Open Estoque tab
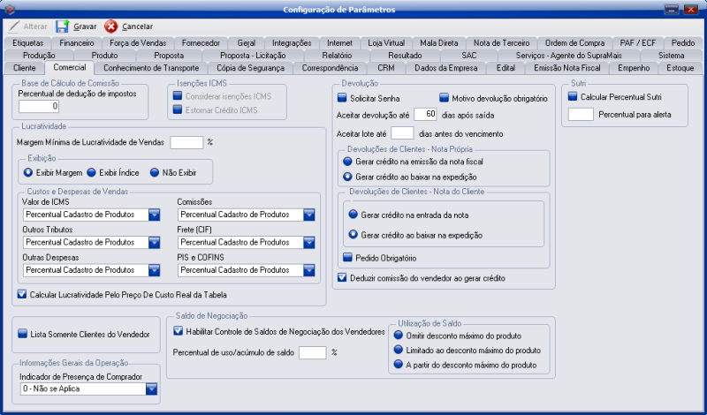 tap(680, 68)
